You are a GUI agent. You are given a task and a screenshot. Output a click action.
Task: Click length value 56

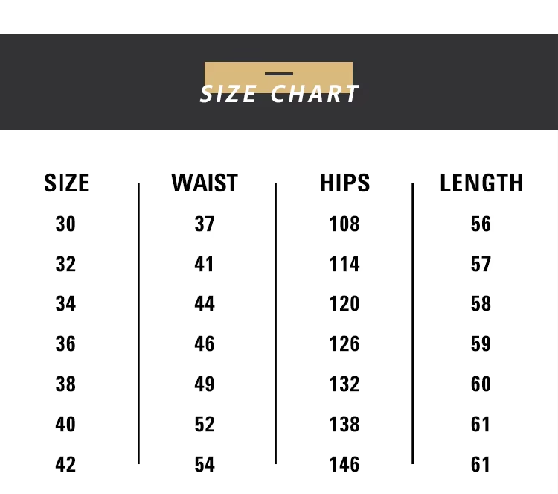click(481, 224)
